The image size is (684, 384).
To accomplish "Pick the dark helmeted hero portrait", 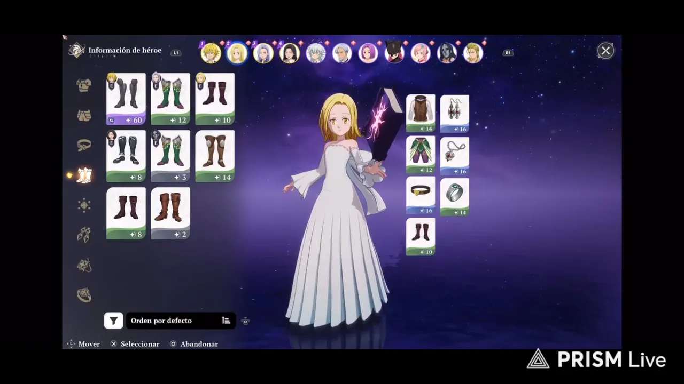I will click(447, 53).
